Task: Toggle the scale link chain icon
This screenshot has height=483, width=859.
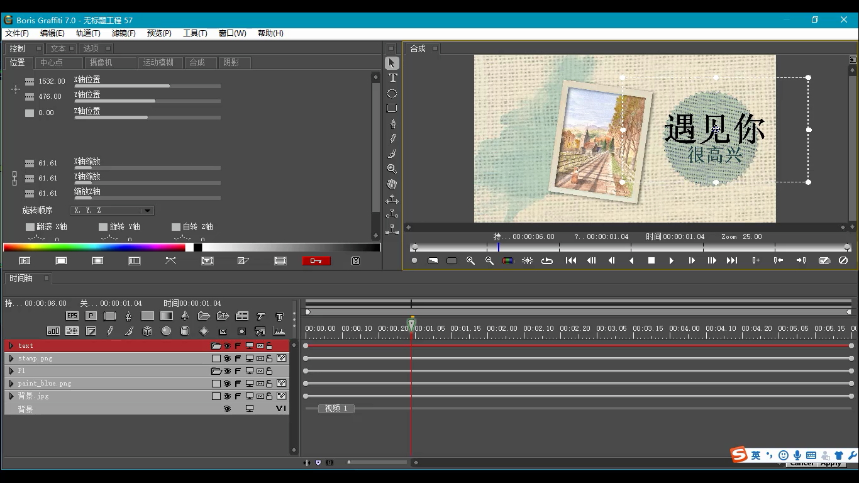Action: point(15,178)
